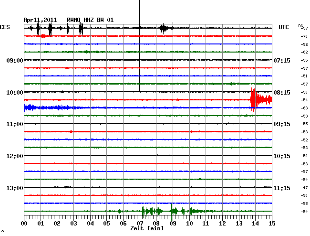Select the DC column header
This screenshot has width=310, height=236.
(300, 26)
